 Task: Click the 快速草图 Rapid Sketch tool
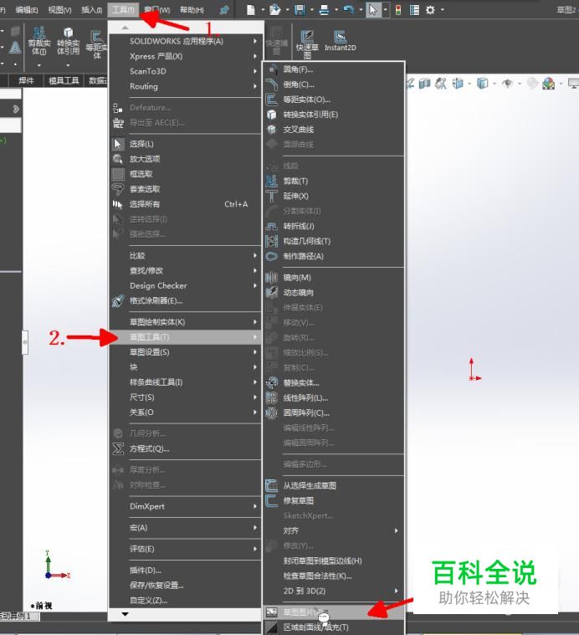[307, 44]
